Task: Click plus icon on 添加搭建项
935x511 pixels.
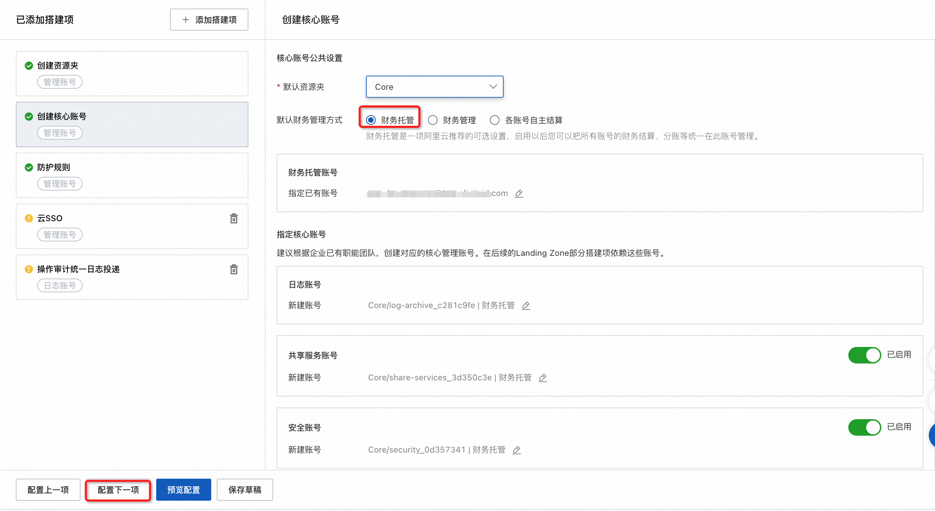Action: click(185, 20)
